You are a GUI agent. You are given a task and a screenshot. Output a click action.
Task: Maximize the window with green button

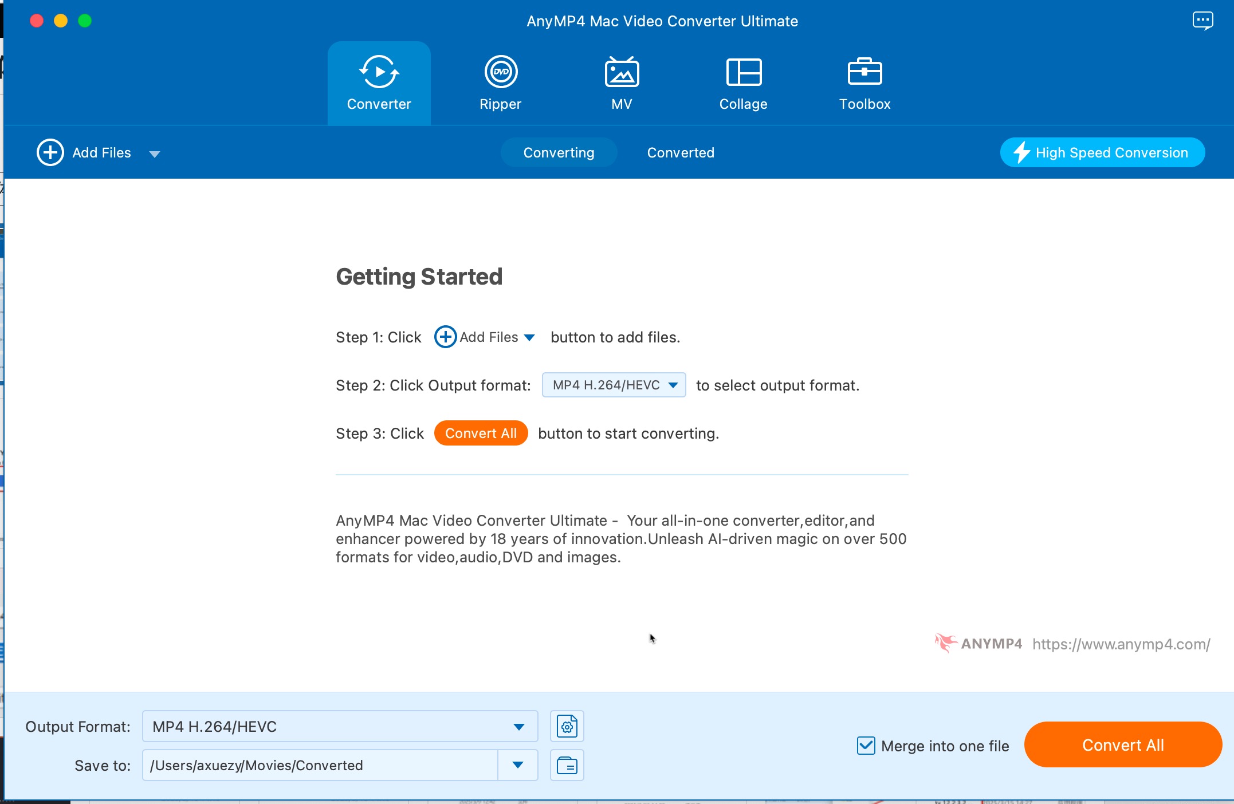pyautogui.click(x=85, y=21)
